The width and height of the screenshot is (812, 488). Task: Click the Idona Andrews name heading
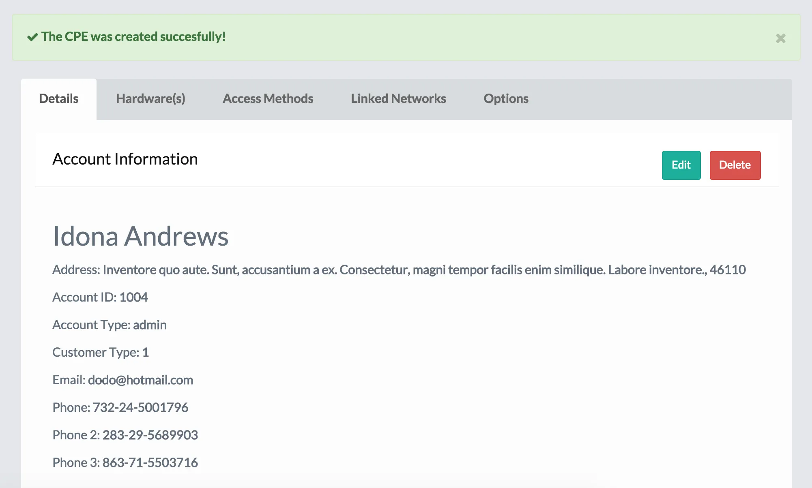[x=140, y=236]
